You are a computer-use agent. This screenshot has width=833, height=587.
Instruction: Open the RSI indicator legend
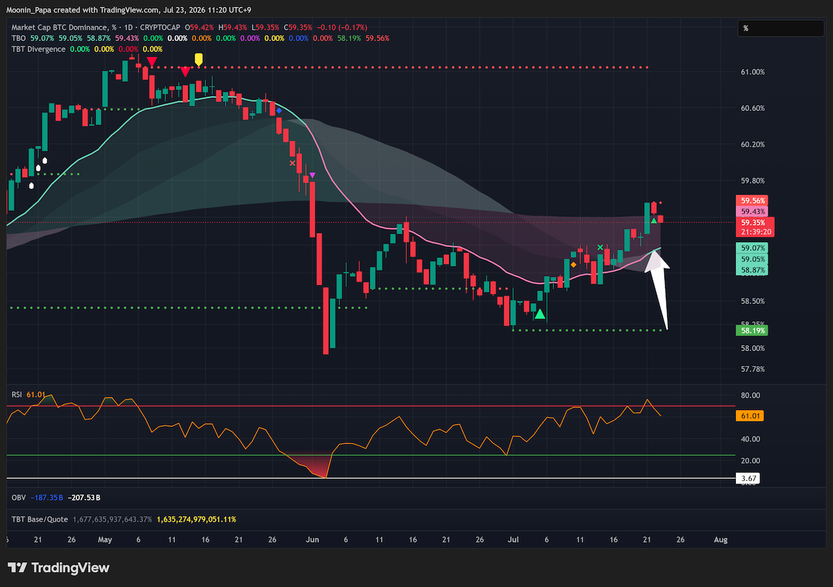(17, 394)
